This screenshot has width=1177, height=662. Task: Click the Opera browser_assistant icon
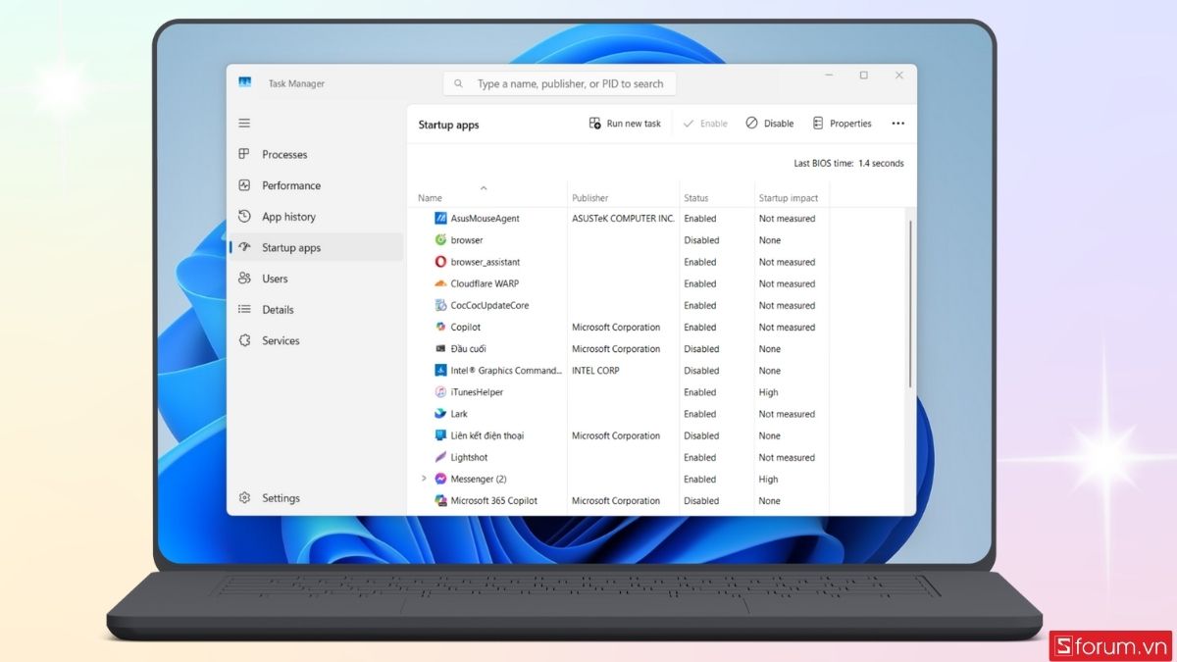coord(440,262)
